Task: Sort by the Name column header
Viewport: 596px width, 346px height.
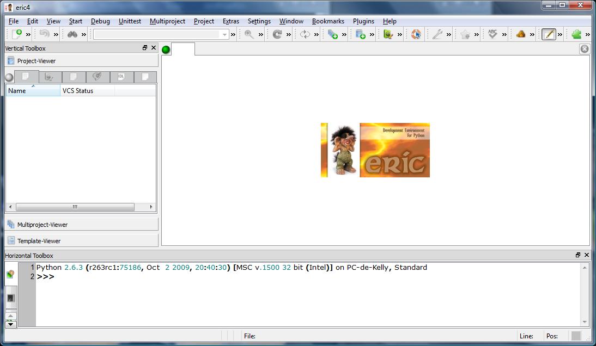Action: (x=33, y=91)
